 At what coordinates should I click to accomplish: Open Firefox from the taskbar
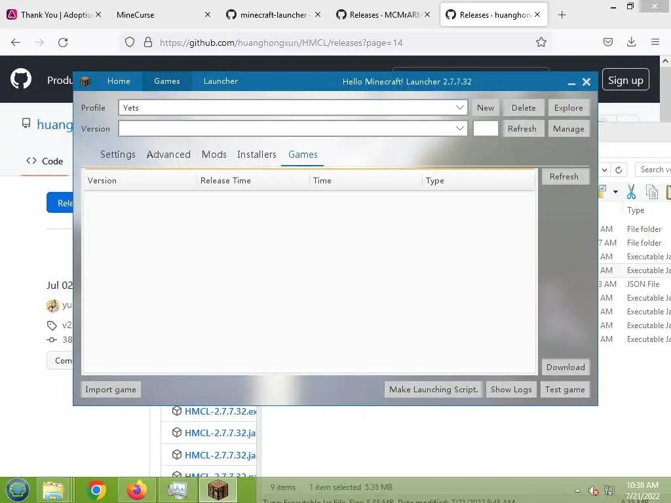click(x=137, y=490)
